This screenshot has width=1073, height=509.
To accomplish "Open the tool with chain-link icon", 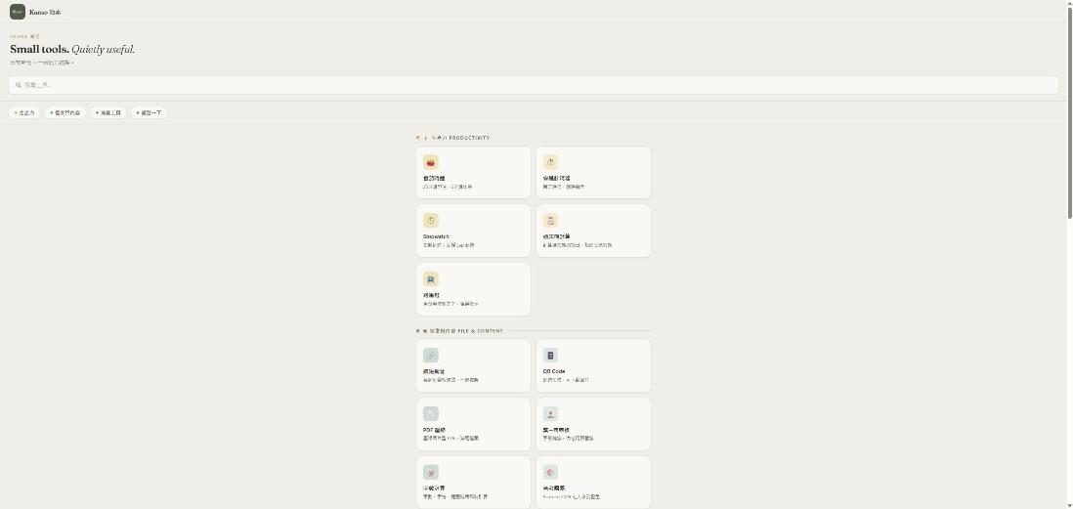I will coord(474,366).
